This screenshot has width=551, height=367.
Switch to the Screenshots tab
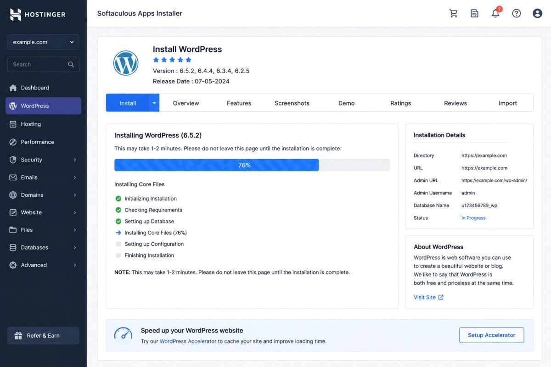click(292, 103)
